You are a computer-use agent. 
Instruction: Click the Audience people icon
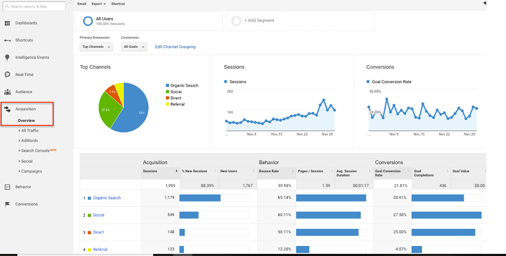point(7,92)
